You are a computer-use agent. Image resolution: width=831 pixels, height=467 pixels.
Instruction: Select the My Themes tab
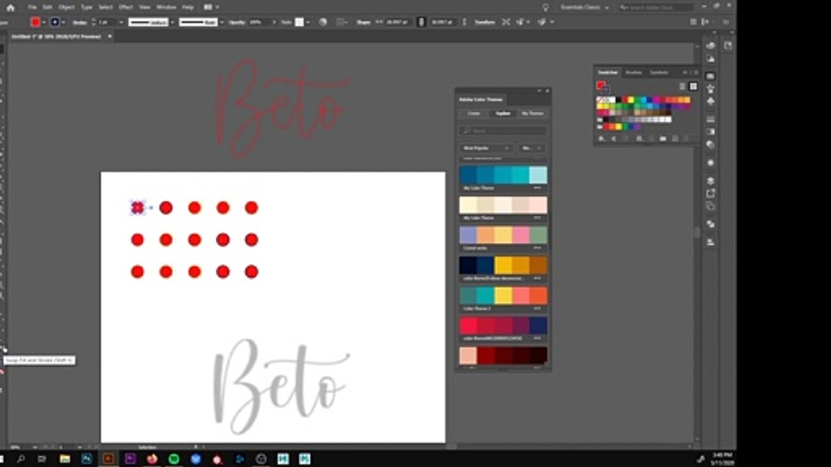(532, 114)
